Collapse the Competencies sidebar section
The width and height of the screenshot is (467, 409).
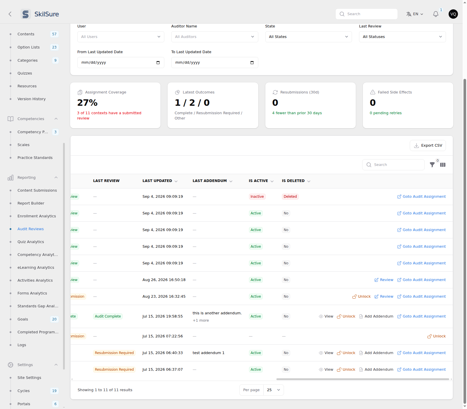pyautogui.click(x=56, y=119)
